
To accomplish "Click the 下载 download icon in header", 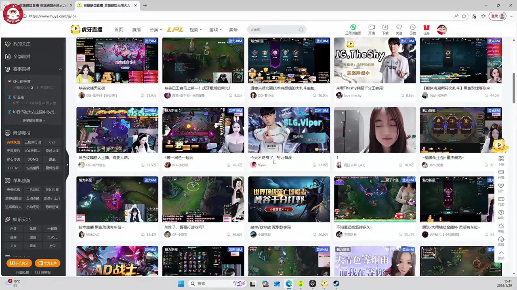I will (385, 27).
